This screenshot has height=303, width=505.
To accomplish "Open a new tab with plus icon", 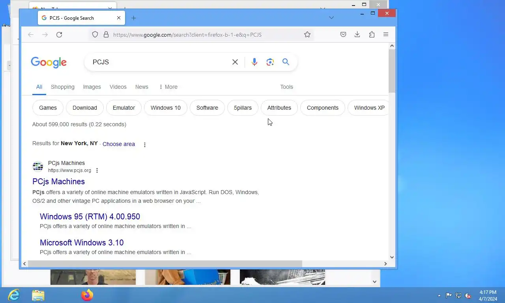I will coord(133,18).
